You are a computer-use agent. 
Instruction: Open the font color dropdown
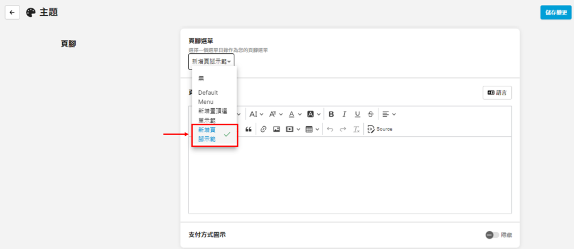pyautogui.click(x=294, y=114)
